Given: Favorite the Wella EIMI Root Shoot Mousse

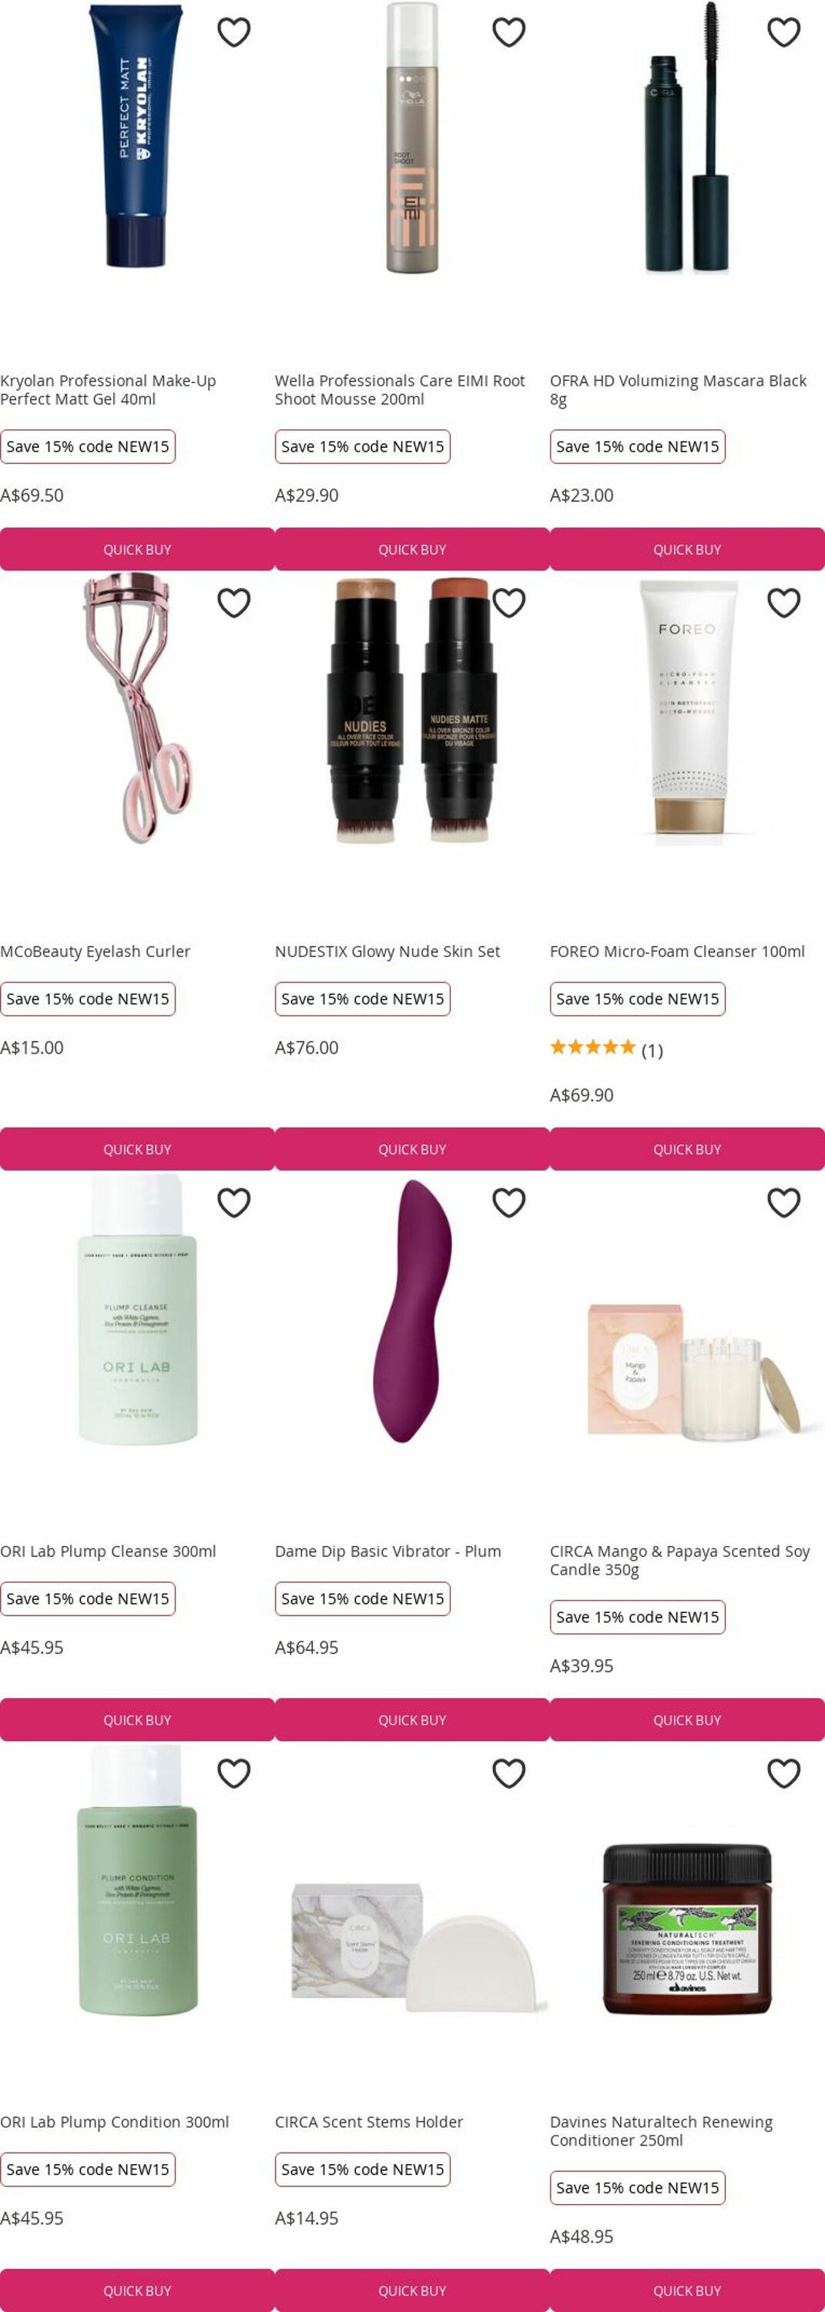Looking at the screenshot, I should click(x=508, y=32).
